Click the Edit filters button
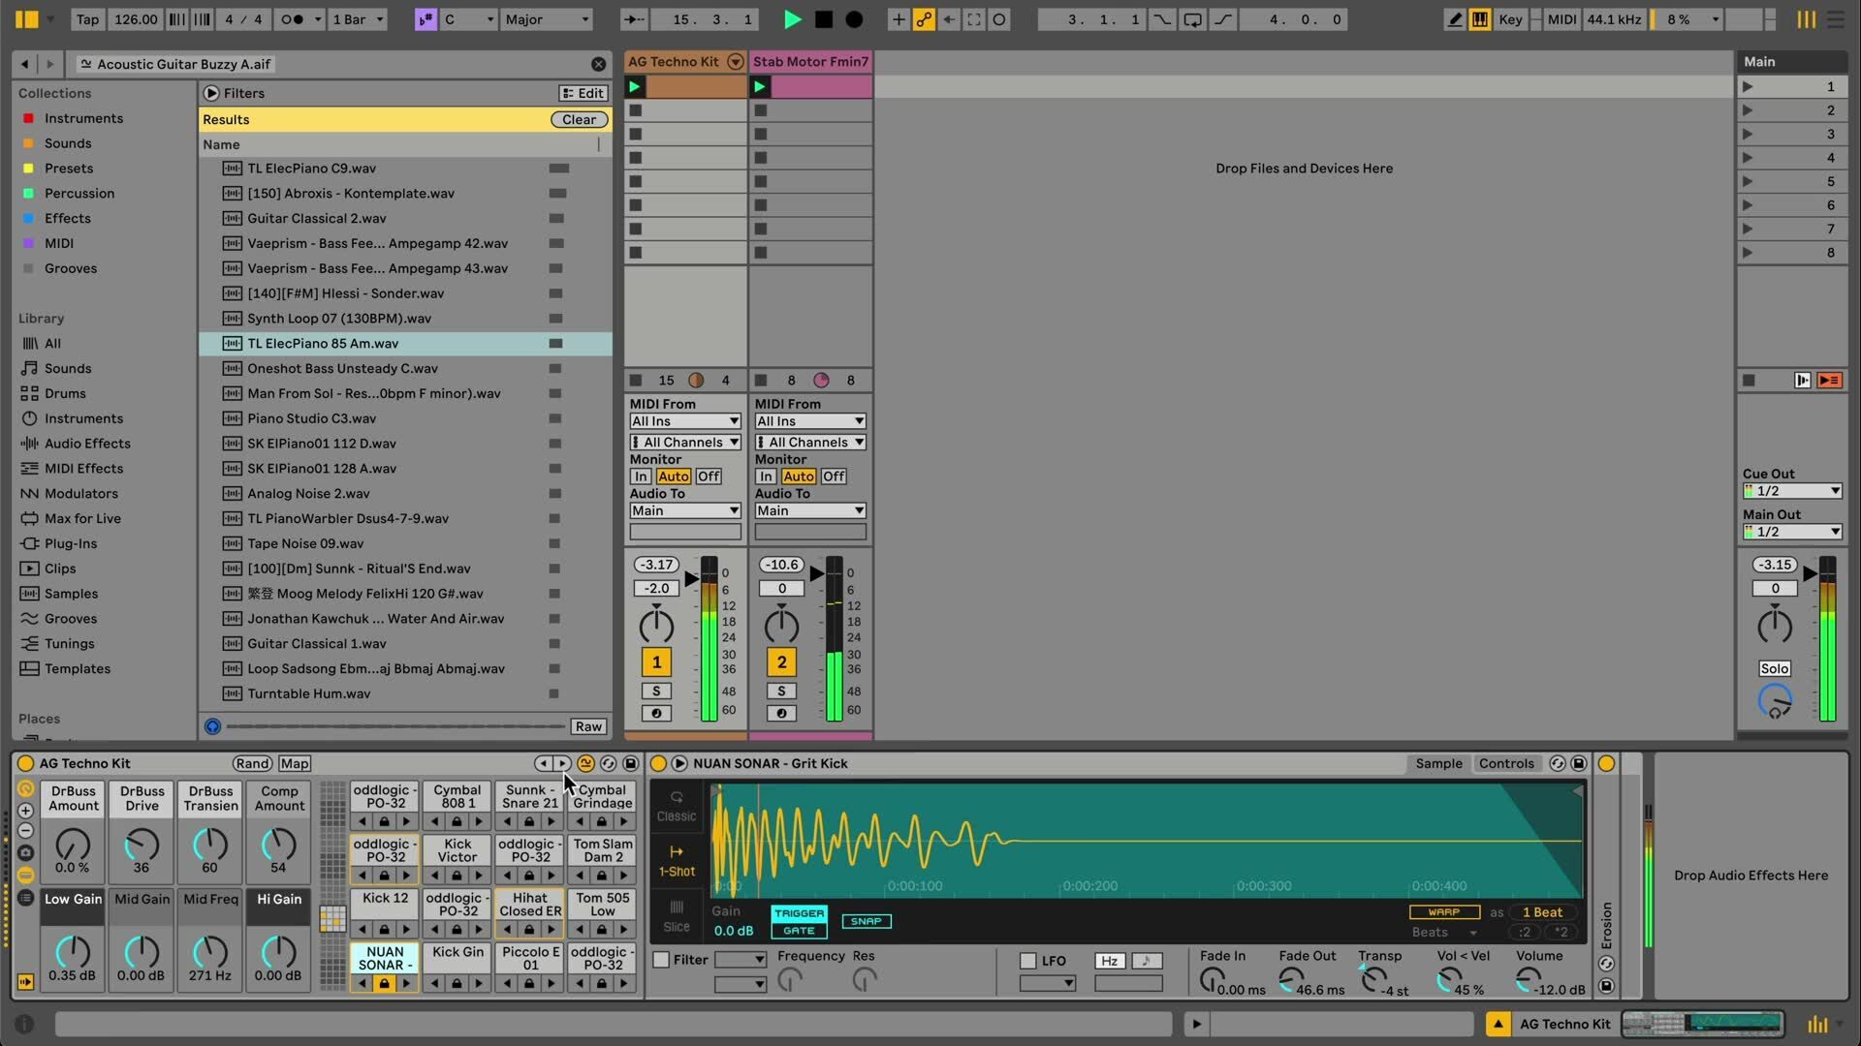1861x1046 pixels. pyautogui.click(x=583, y=93)
